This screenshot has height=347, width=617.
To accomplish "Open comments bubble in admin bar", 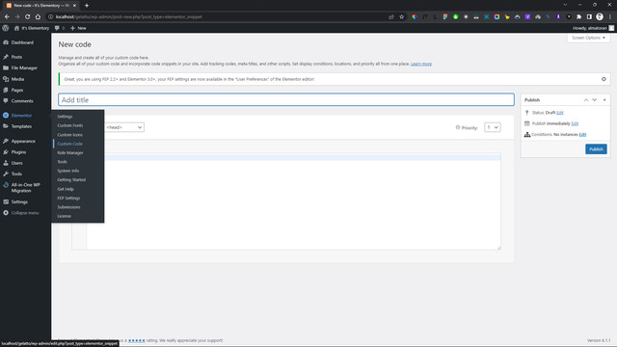I will pyautogui.click(x=60, y=28).
